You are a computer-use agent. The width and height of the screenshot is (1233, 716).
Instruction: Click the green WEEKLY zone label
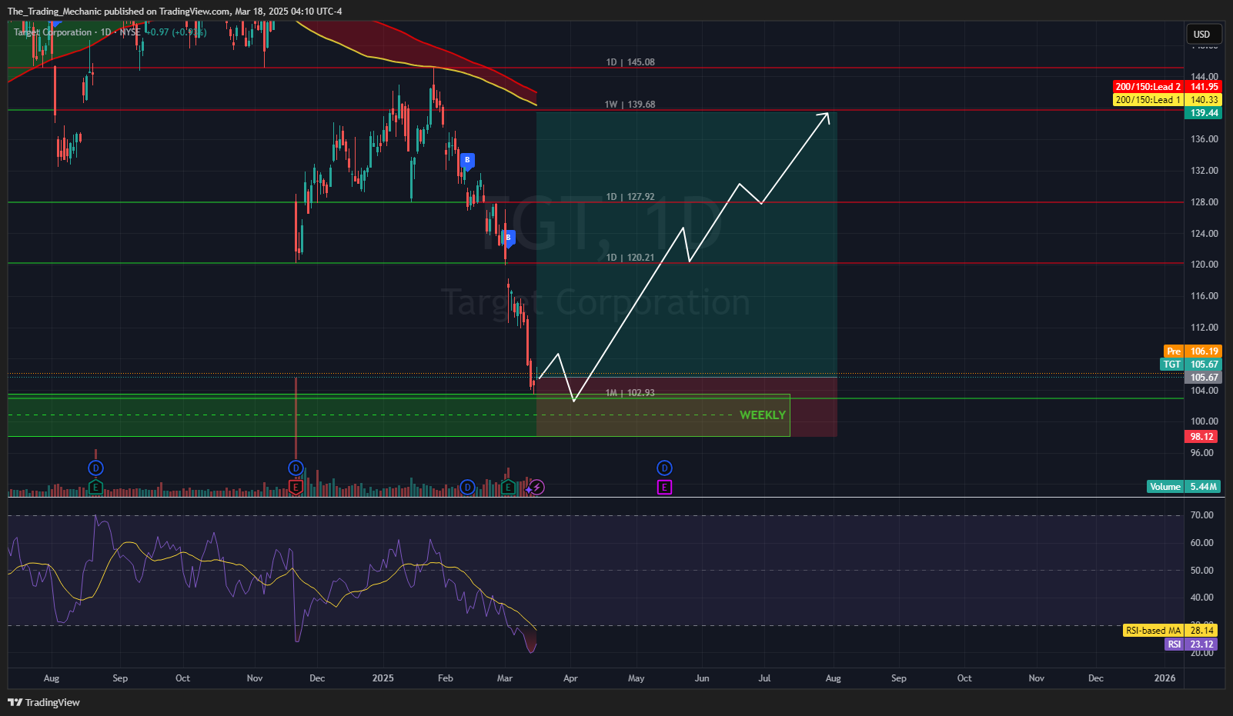(763, 415)
